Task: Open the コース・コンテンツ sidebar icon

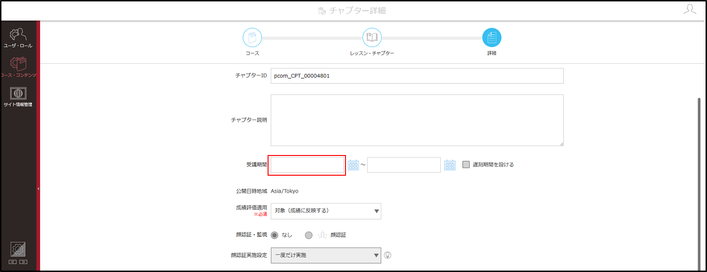Action: (18, 67)
